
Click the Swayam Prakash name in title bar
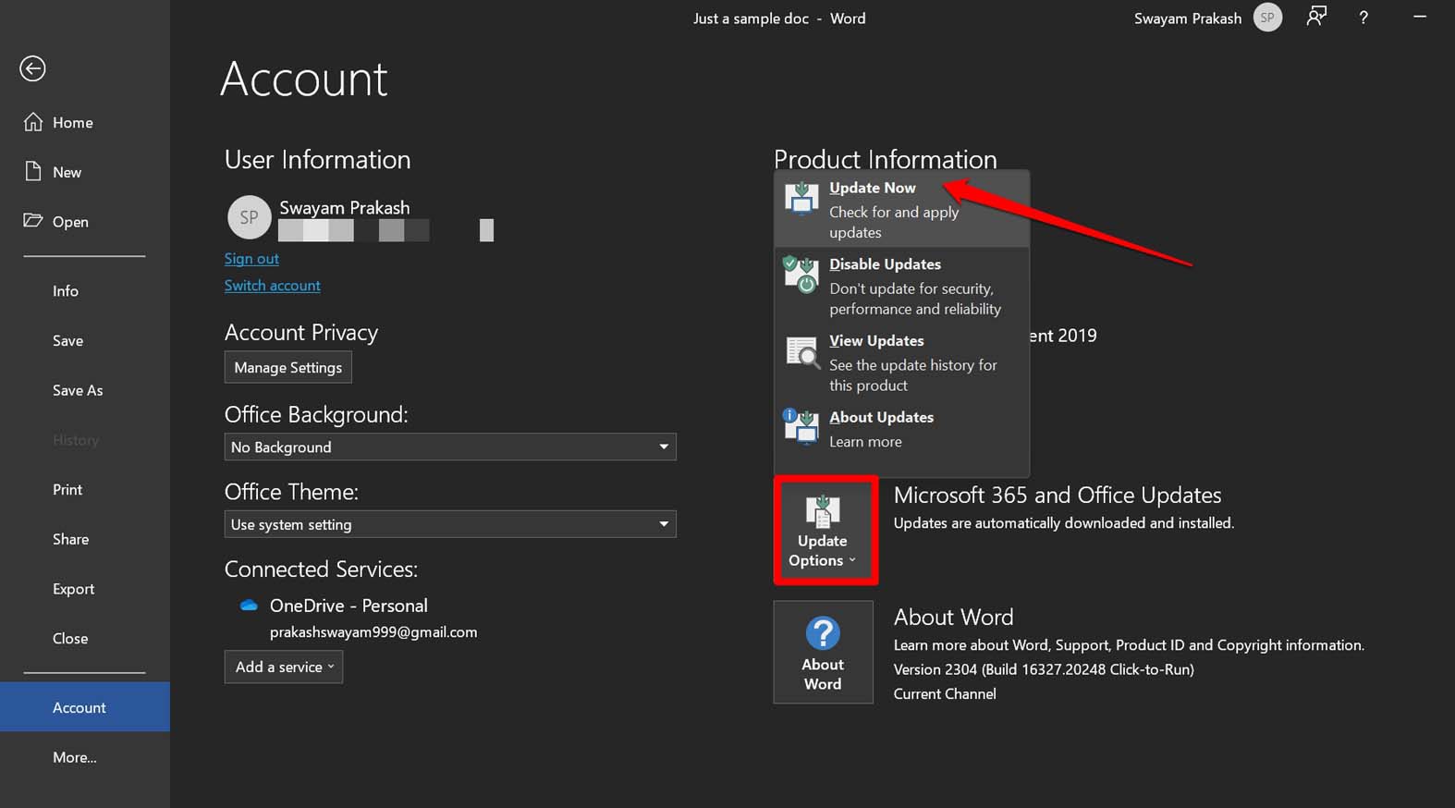click(x=1188, y=18)
